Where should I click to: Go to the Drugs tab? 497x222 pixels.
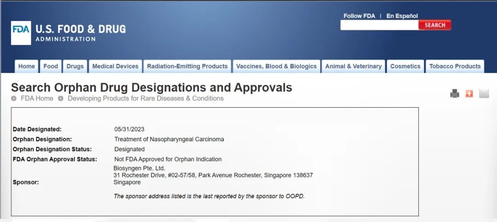(x=75, y=66)
